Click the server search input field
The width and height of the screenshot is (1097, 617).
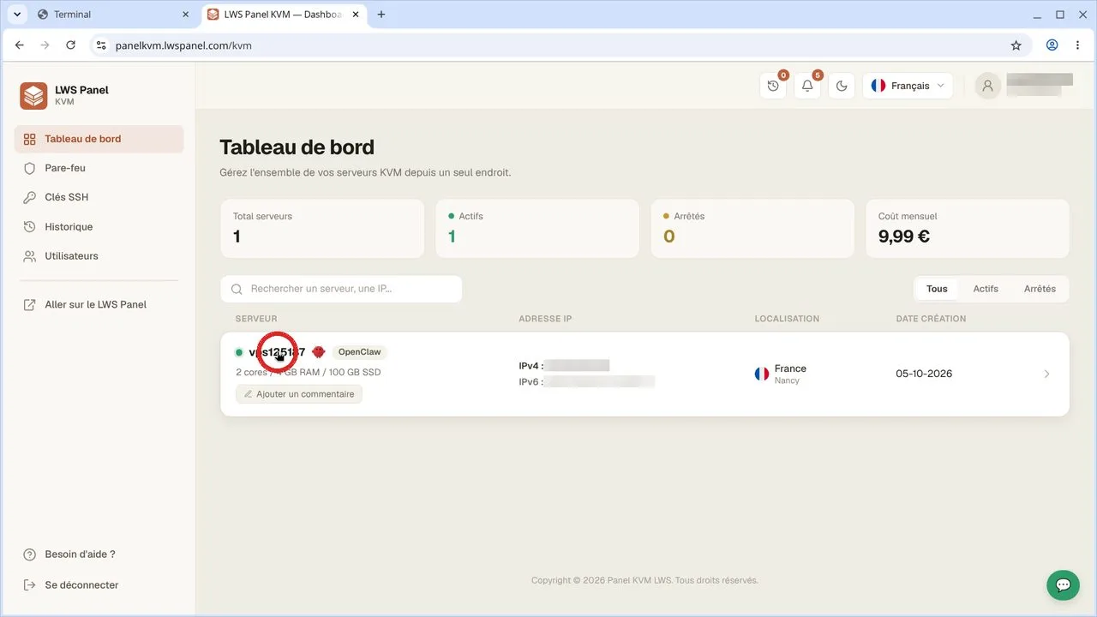tap(341, 289)
